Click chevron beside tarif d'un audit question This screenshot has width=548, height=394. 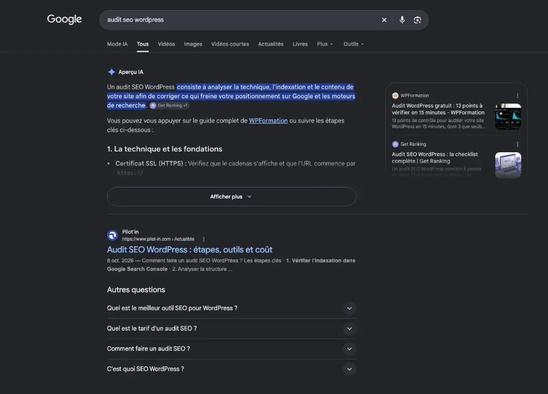(x=349, y=329)
